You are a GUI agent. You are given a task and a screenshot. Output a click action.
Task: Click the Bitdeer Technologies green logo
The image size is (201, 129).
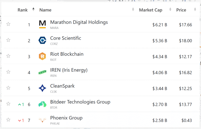(x=42, y=104)
